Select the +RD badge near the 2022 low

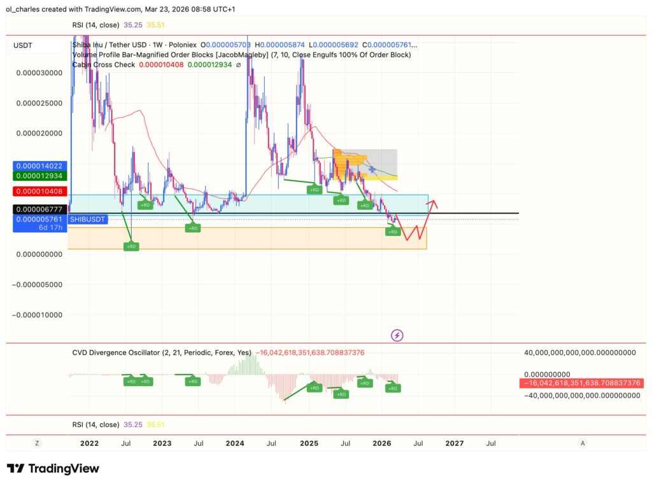[131, 246]
